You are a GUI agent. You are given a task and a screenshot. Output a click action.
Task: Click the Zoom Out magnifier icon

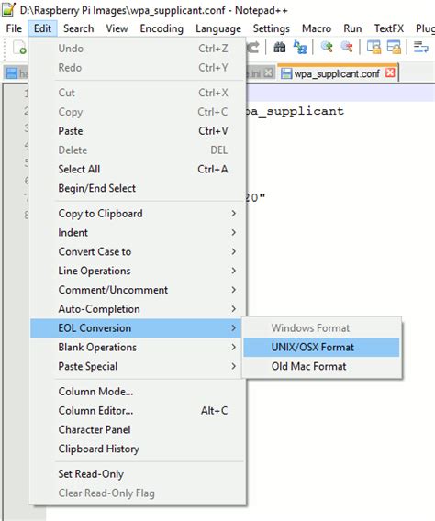click(347, 47)
